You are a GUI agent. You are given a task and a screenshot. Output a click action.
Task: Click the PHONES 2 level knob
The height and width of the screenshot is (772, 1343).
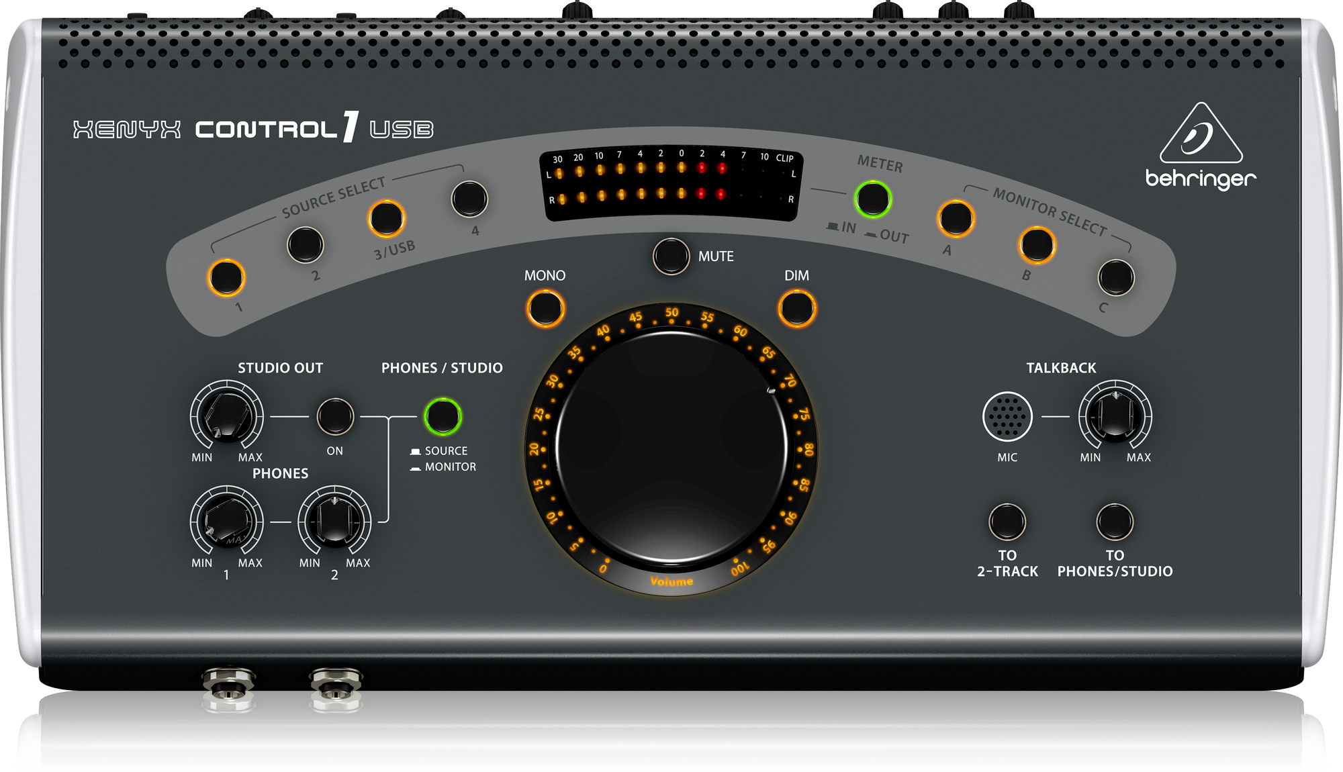click(x=334, y=522)
